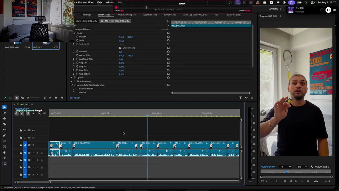This screenshot has width=339, height=191.
Task: Toggle timeline snapping magnet icon
Action: 22,114
